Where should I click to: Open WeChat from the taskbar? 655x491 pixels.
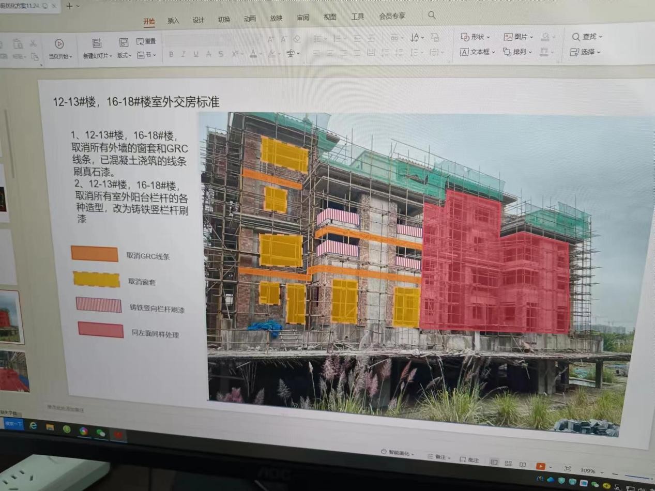(100, 433)
